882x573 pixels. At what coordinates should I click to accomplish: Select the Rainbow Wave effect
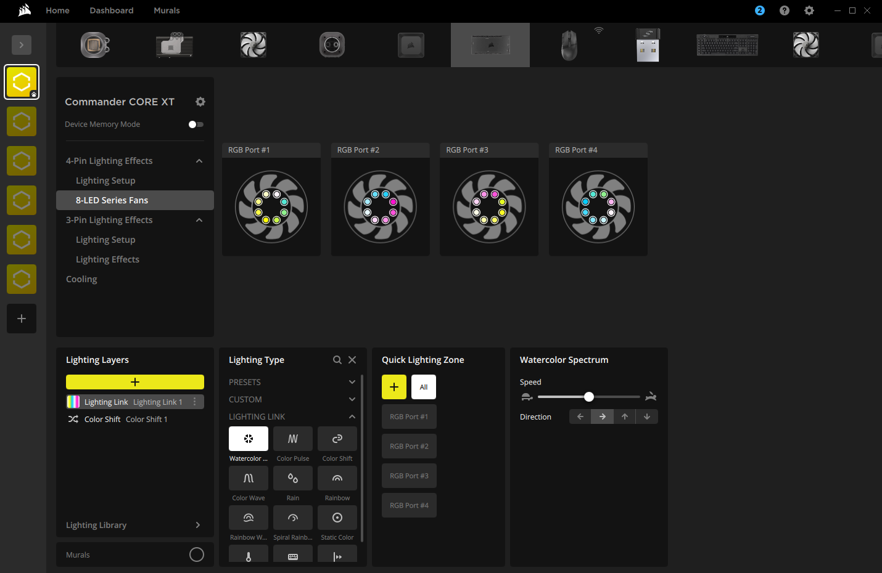click(248, 518)
